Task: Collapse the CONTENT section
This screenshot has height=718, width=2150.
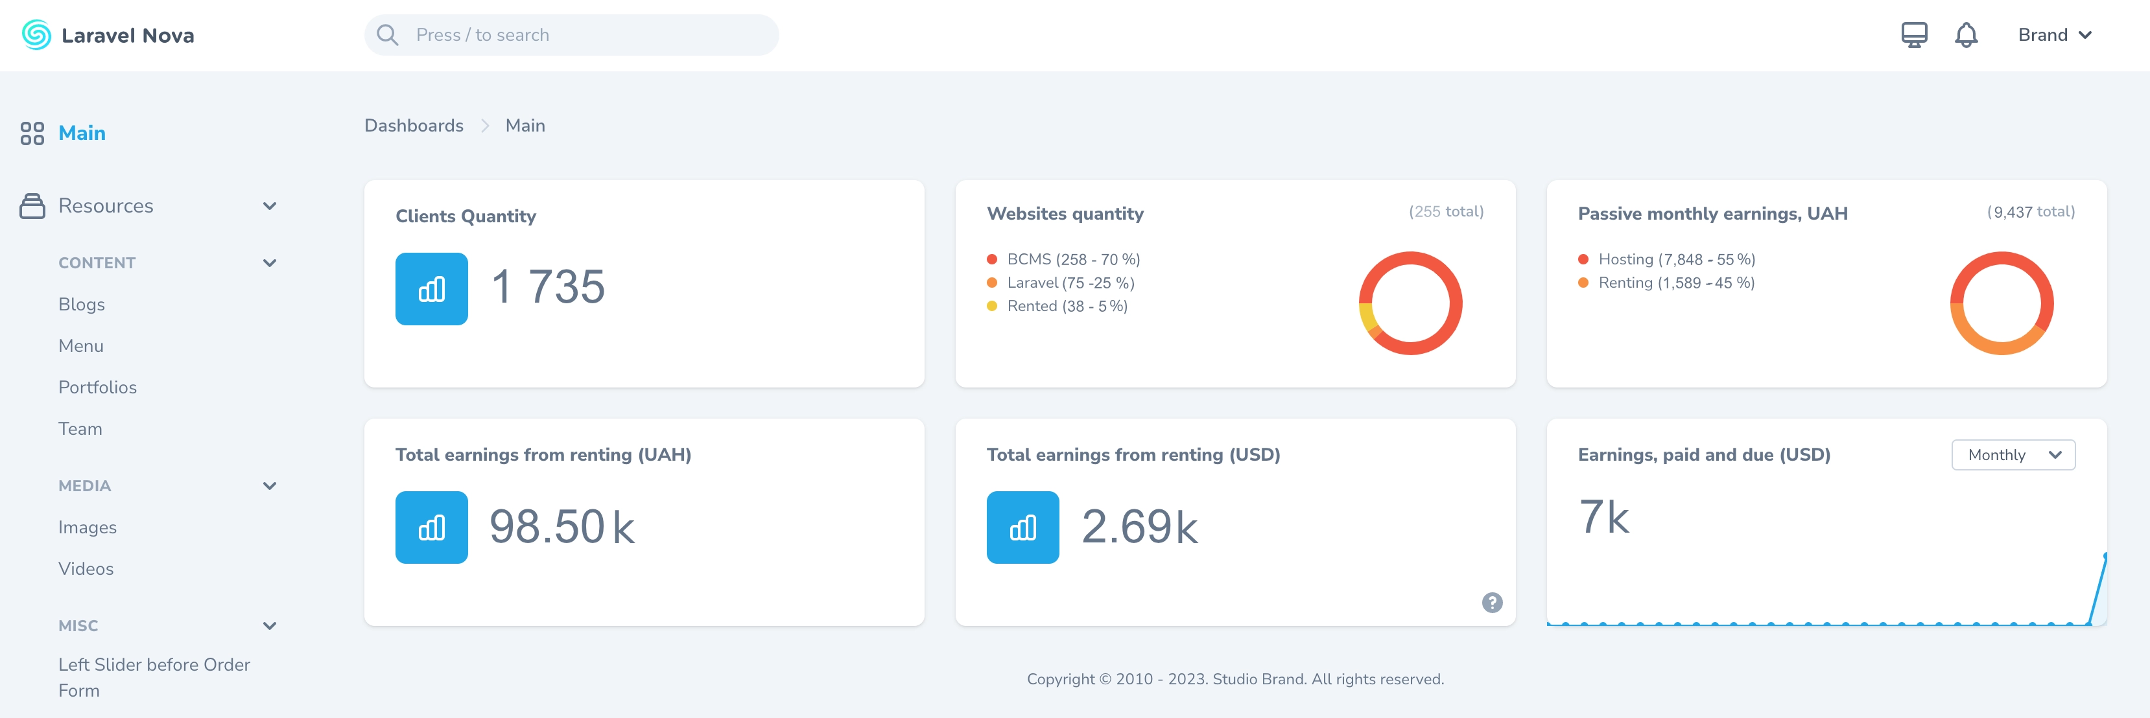Action: click(268, 262)
